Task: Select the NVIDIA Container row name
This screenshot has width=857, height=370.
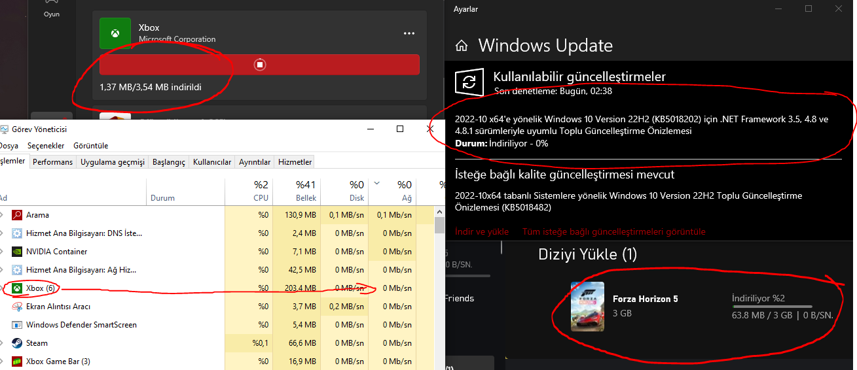Action: tap(57, 252)
